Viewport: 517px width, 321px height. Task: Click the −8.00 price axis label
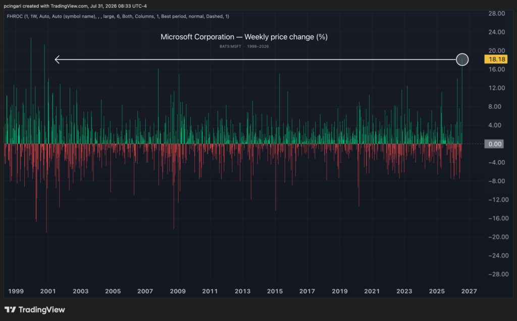coord(497,181)
